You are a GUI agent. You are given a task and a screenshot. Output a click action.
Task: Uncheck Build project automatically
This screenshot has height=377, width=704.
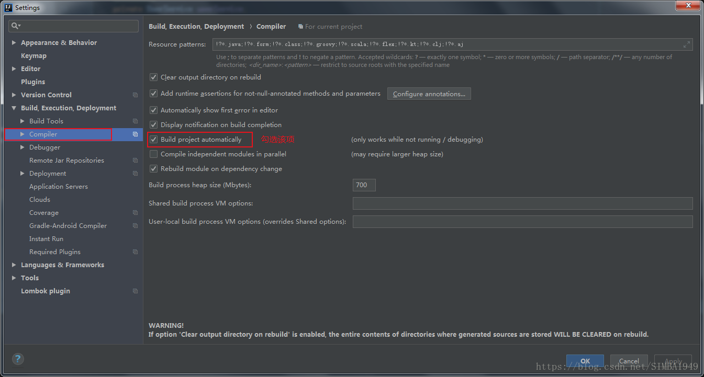pyautogui.click(x=153, y=140)
